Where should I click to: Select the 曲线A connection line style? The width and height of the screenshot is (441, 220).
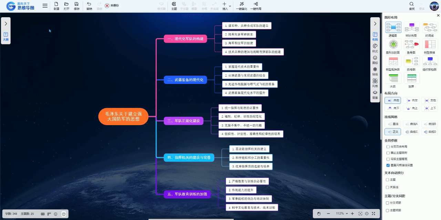coord(411,124)
